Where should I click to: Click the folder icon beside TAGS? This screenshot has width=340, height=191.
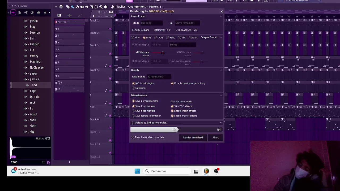(x=44, y=162)
